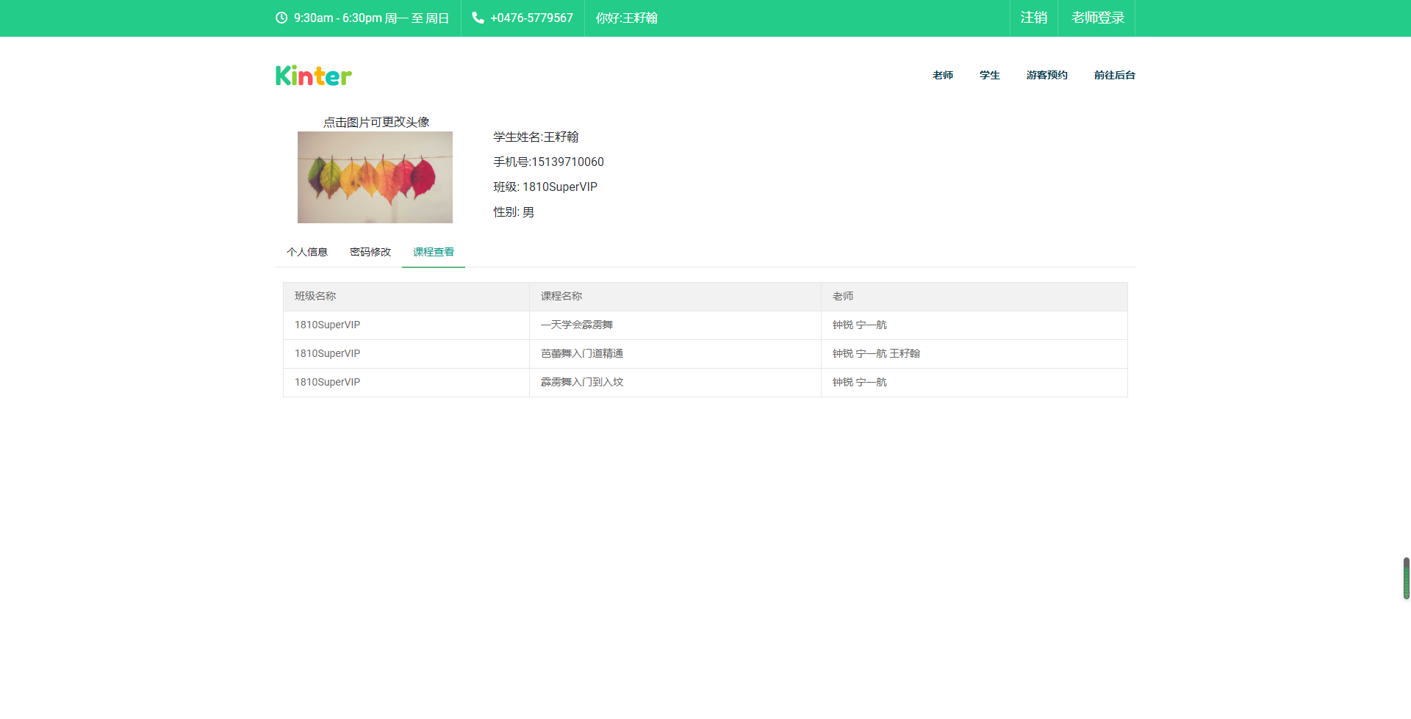Go to 前往后台 admin backend

pyautogui.click(x=1114, y=75)
